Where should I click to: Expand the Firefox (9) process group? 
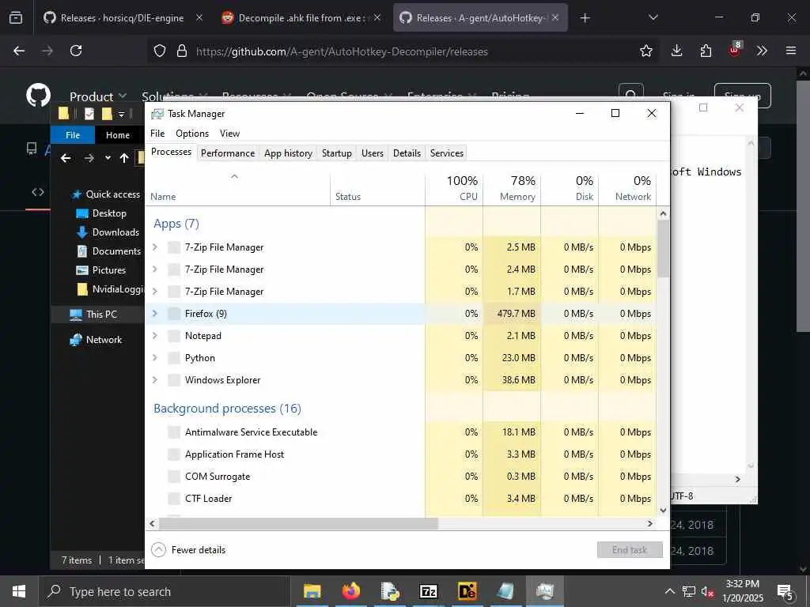(x=154, y=313)
